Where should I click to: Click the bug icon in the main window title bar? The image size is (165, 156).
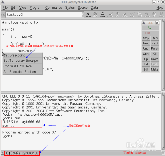3,2
